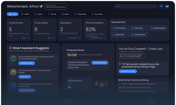Click the green checkmark next to 73% clients
Image resolution: width=176 pixels, height=105 pixels.
point(120,84)
